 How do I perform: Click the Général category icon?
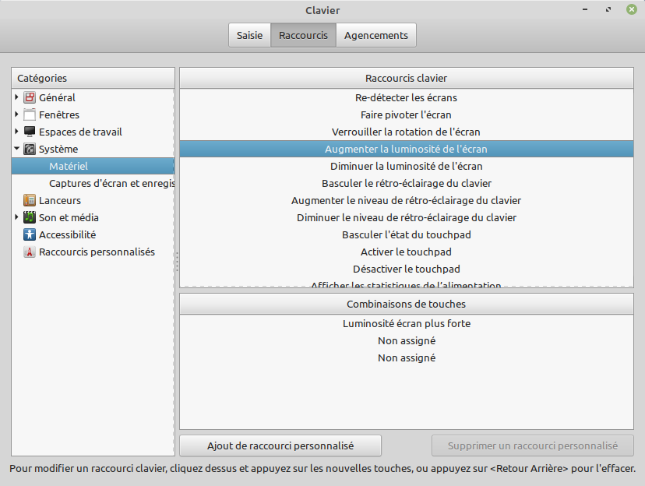click(x=30, y=98)
